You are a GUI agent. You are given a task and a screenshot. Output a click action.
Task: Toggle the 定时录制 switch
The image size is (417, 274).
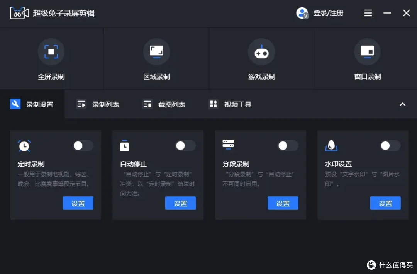[83, 146]
